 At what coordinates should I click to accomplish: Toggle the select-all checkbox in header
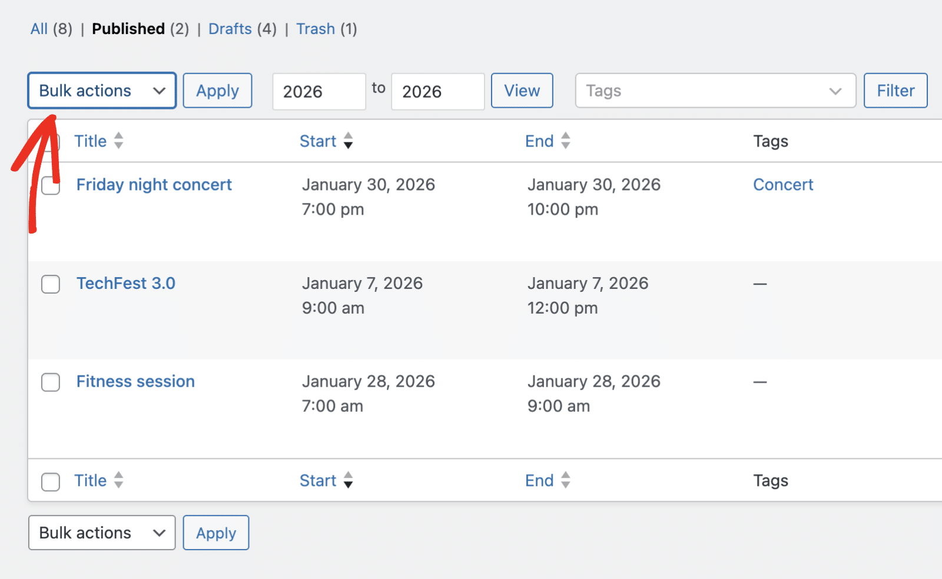click(x=50, y=141)
